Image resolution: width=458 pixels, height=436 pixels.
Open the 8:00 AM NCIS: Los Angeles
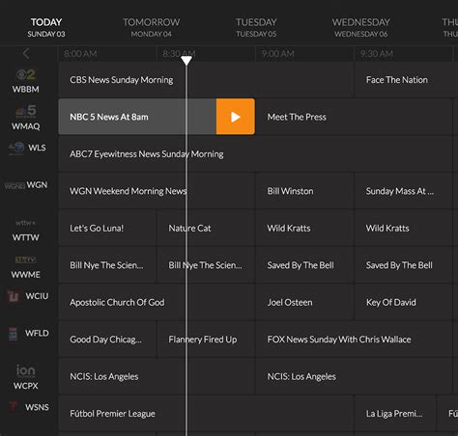157,376
